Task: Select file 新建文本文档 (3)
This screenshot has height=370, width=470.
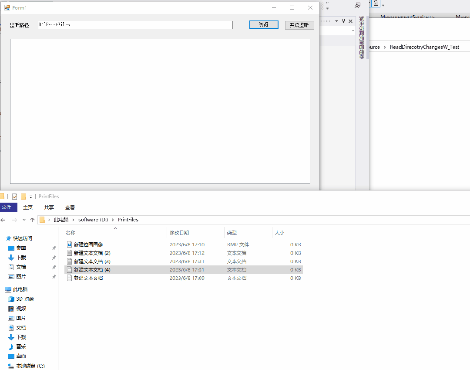Action: [92, 261]
